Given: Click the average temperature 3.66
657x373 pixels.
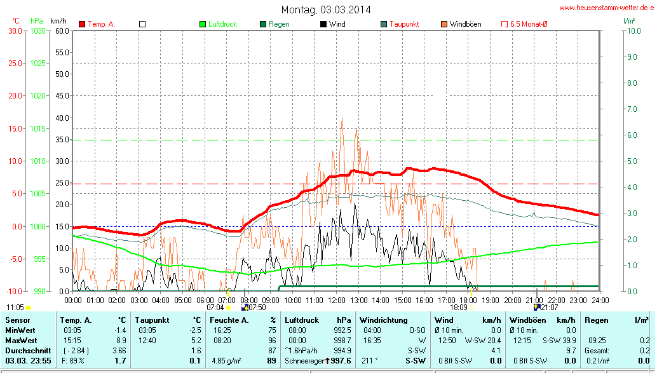Looking at the screenshot, I should pyautogui.click(x=119, y=350).
